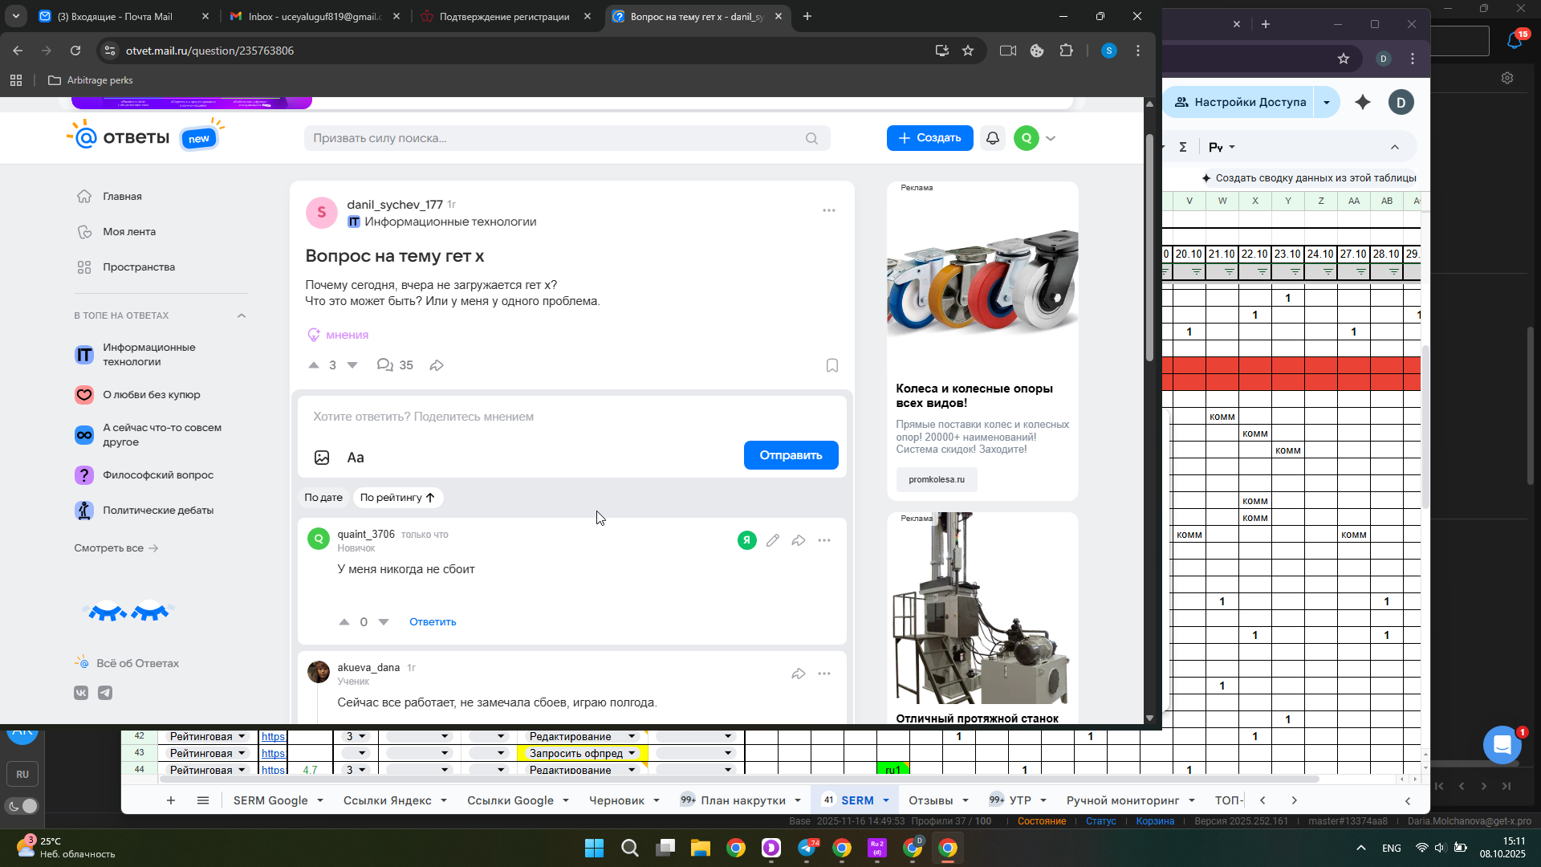Upvote the question about гет x

tap(314, 365)
